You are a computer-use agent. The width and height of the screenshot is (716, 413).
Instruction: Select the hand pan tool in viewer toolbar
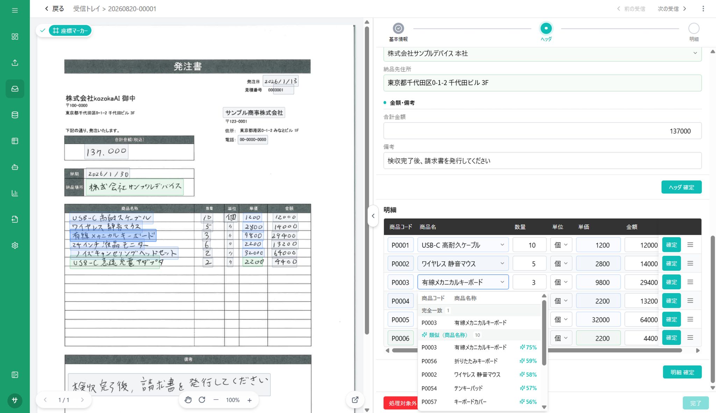tap(188, 400)
